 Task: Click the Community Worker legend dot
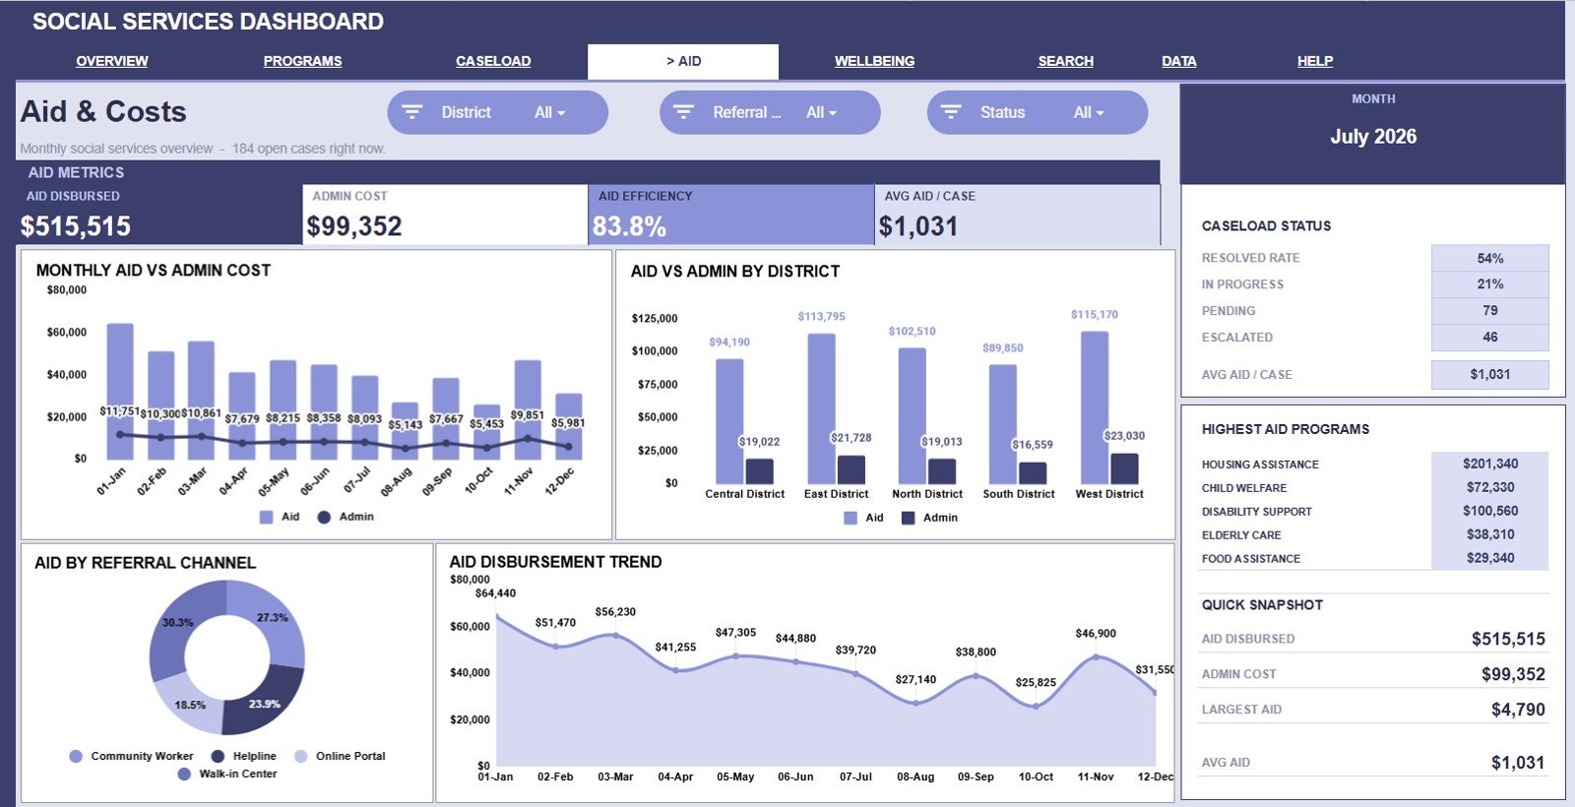click(76, 756)
